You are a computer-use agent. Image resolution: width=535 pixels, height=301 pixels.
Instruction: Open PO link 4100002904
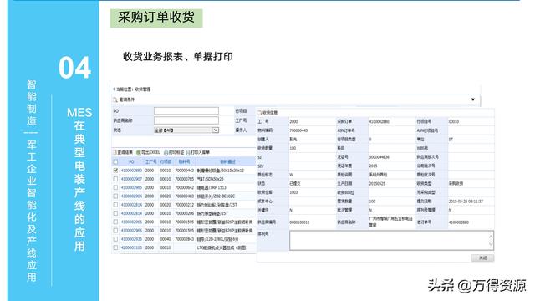pyautogui.click(x=131, y=196)
